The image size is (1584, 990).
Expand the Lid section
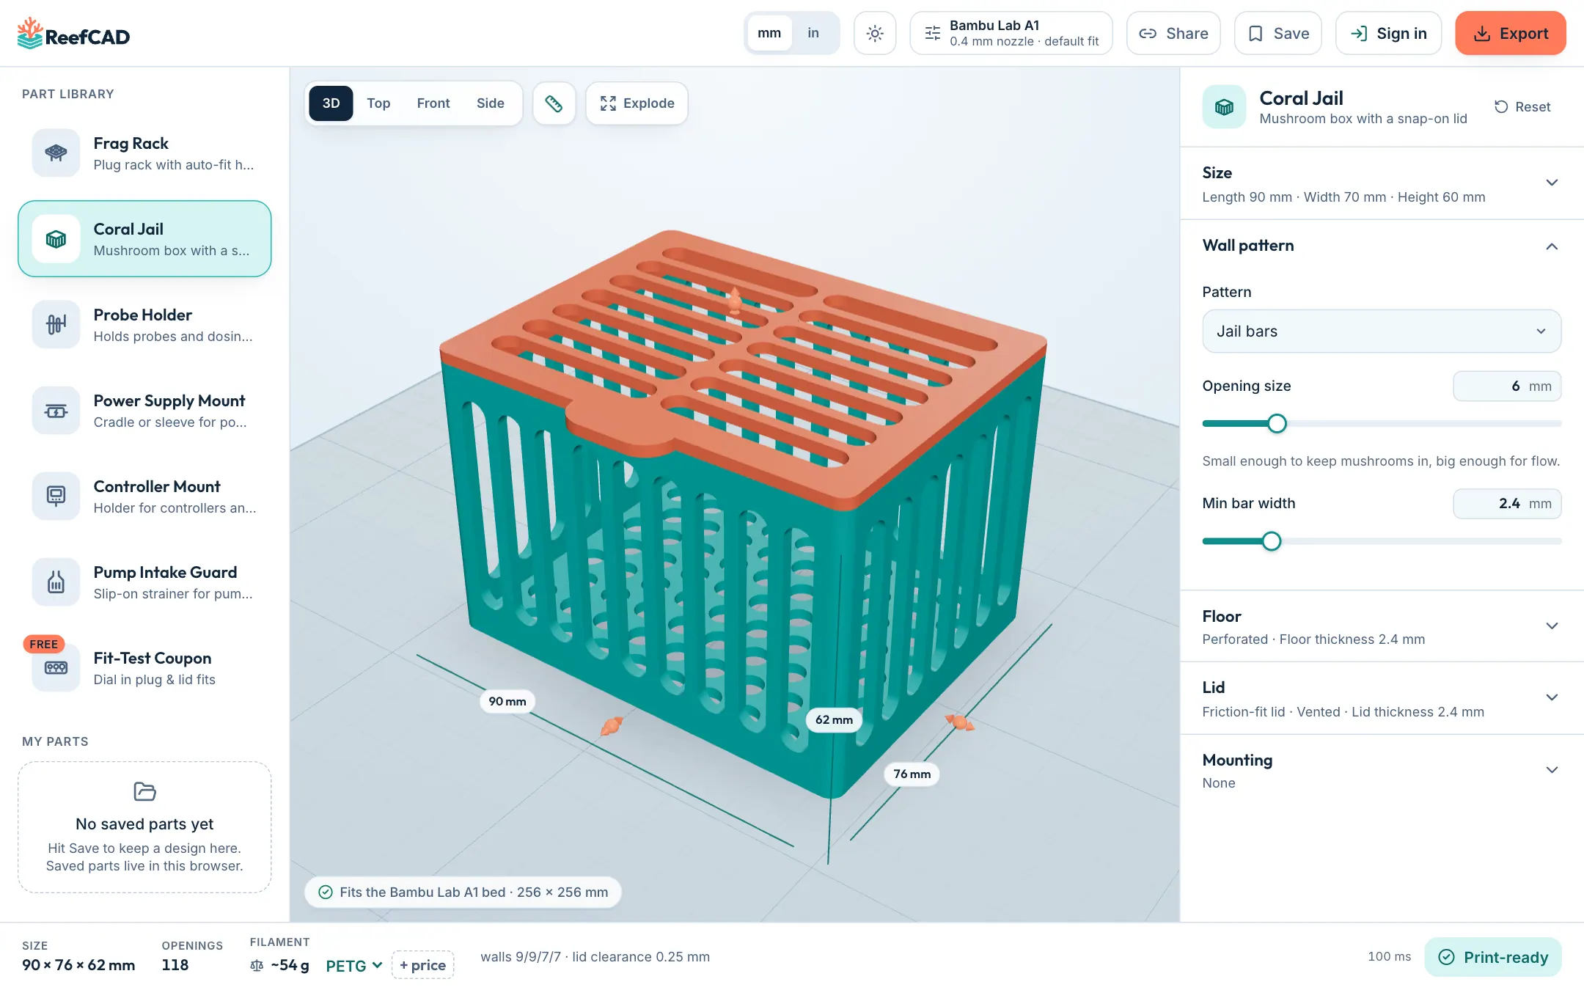[1382, 698]
